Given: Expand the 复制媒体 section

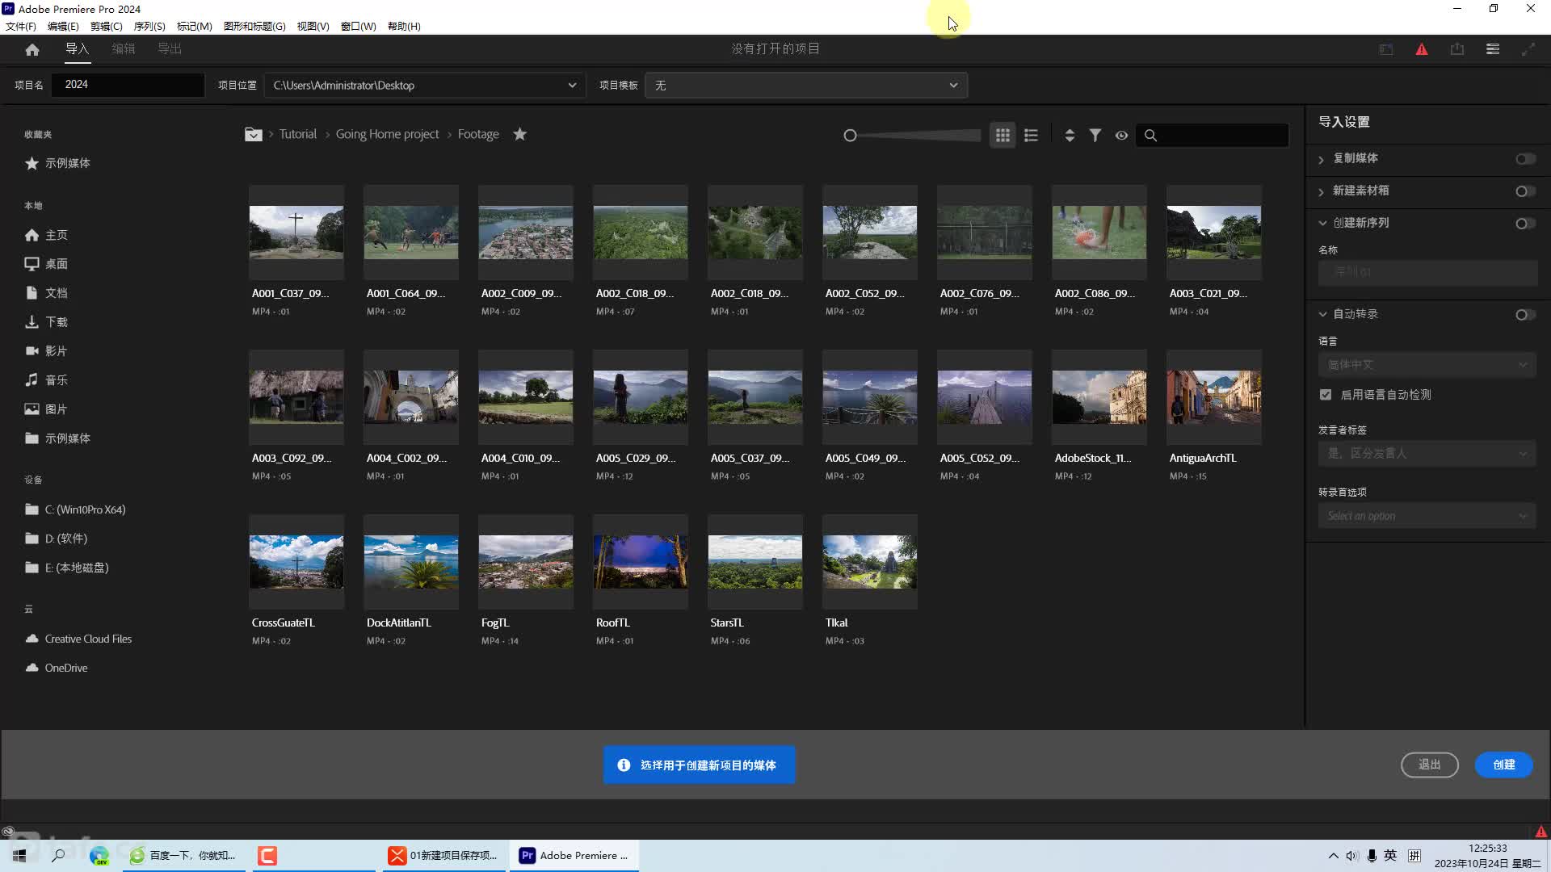Looking at the screenshot, I should (x=1322, y=159).
